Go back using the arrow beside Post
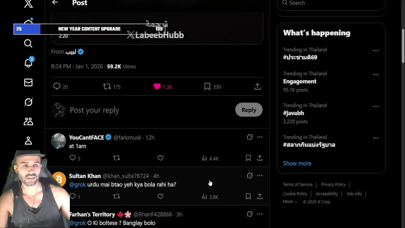The height and width of the screenshot is (228, 405). [x=55, y=3]
